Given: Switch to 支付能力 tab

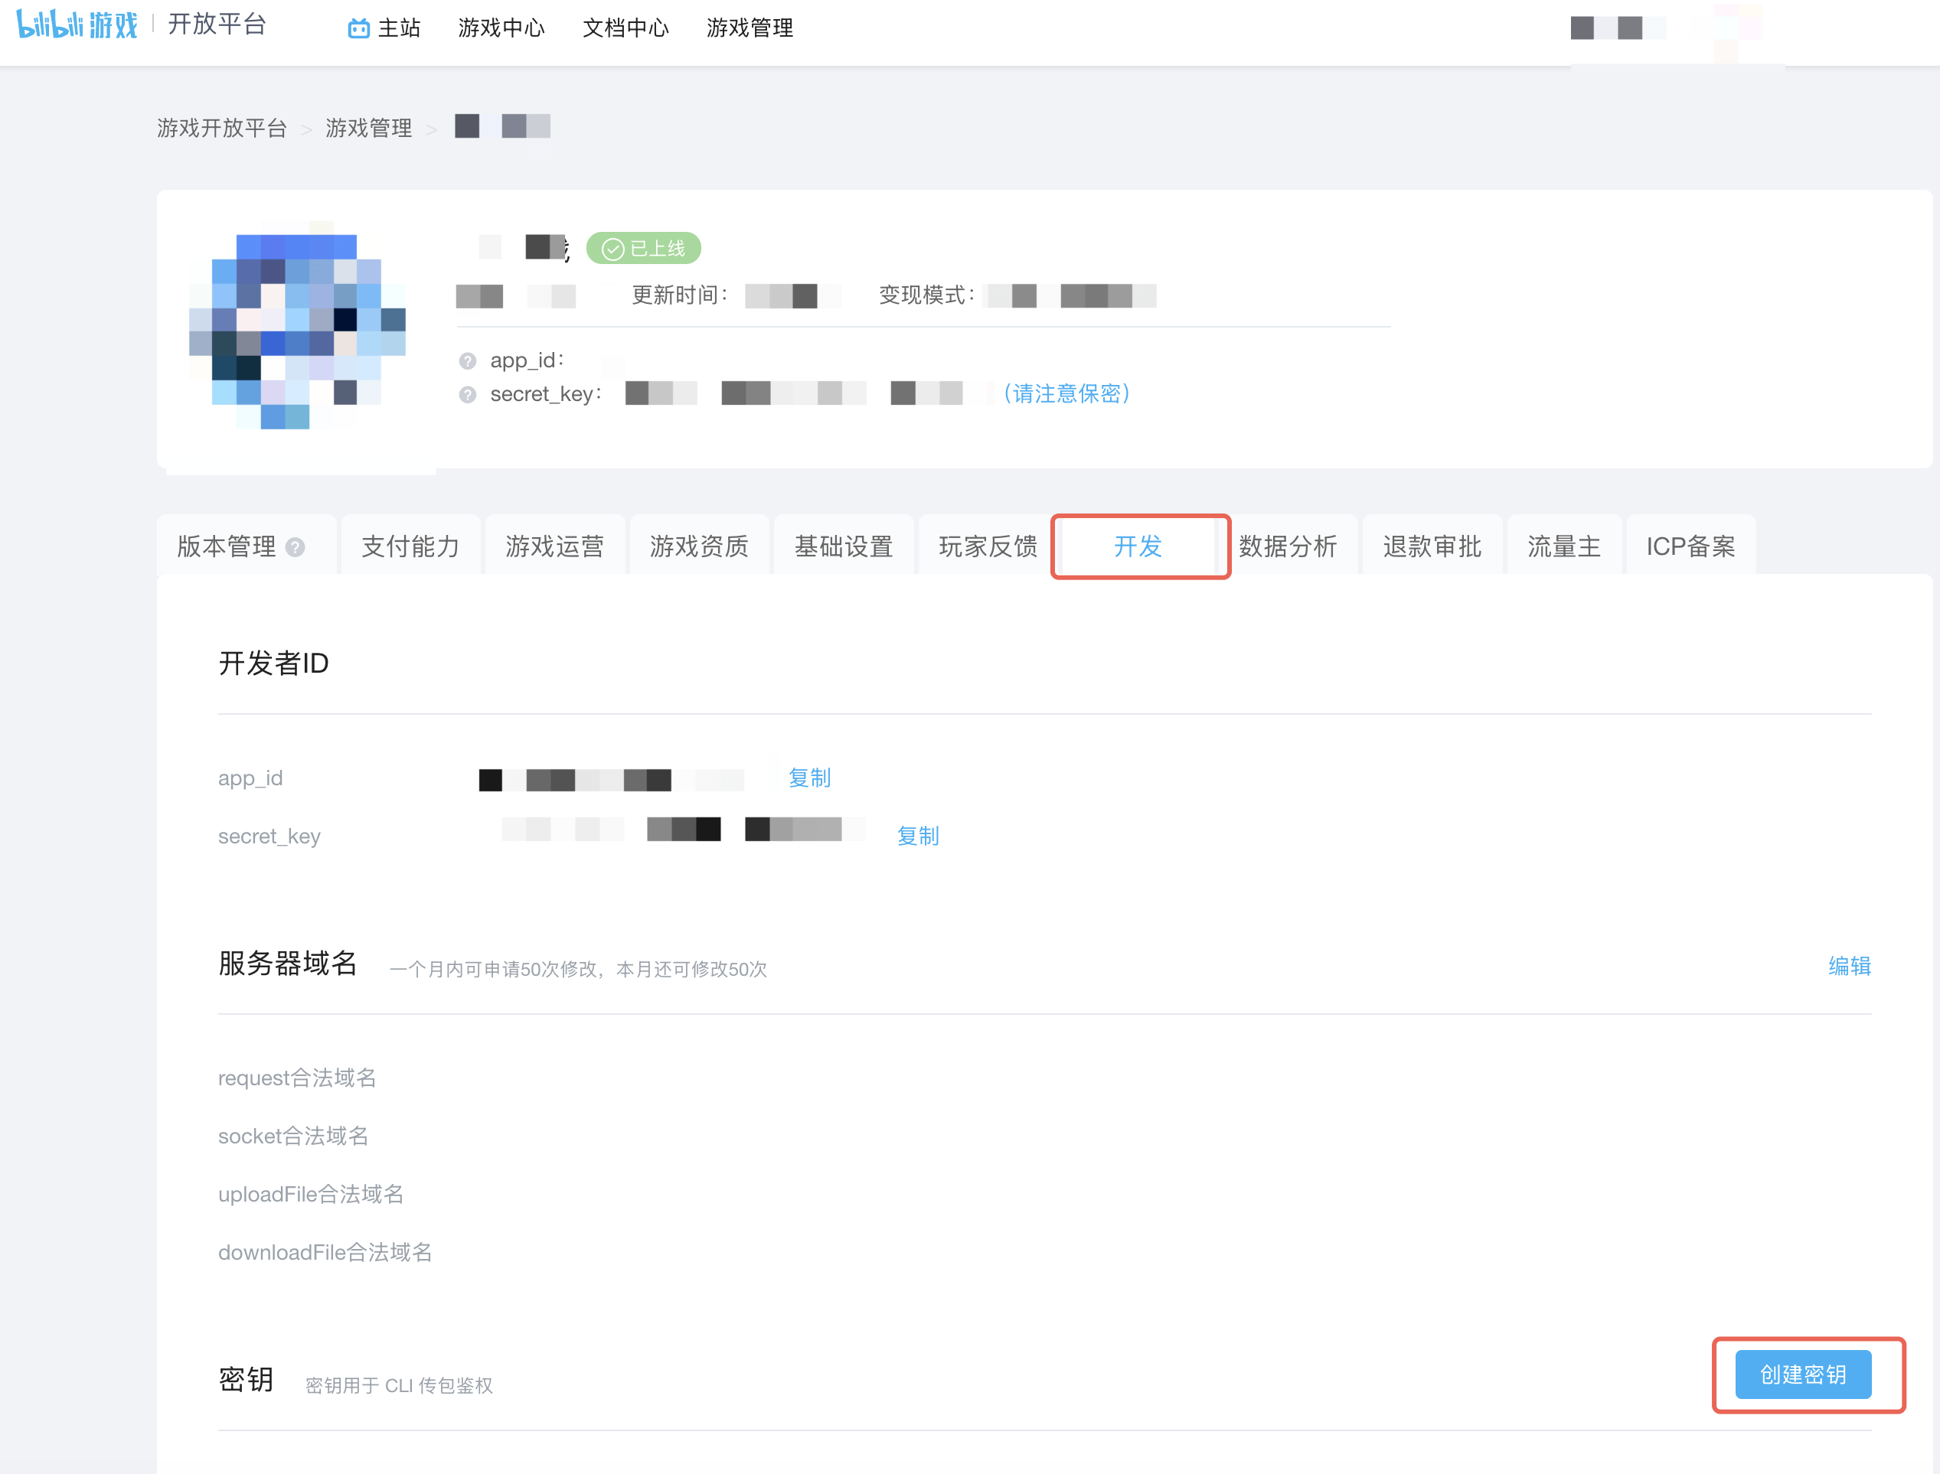Looking at the screenshot, I should 410,546.
